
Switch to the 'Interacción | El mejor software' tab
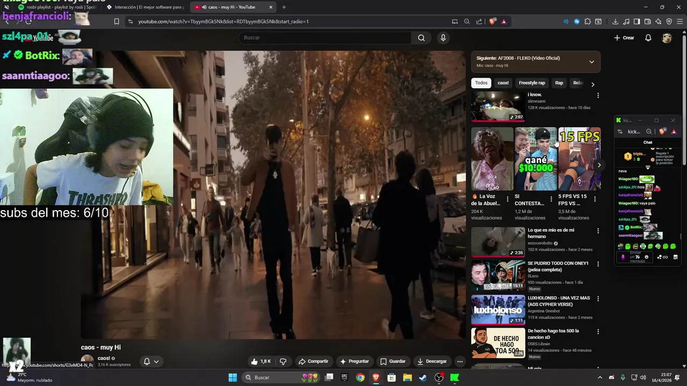[145, 7]
